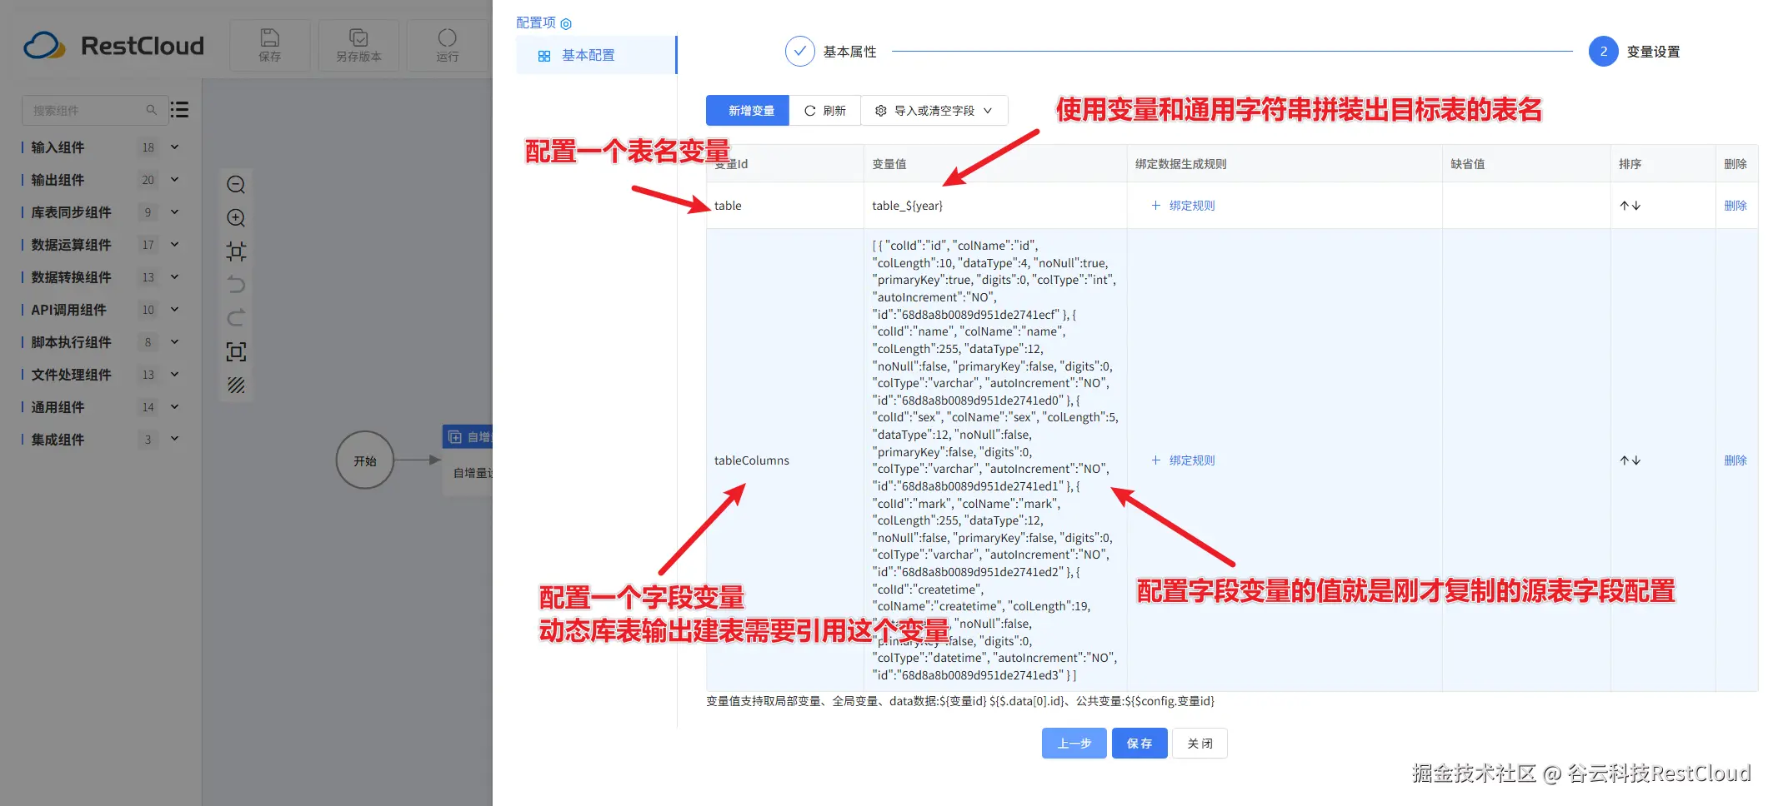
Task: Run the flow with the 运行 icon
Action: click(448, 45)
